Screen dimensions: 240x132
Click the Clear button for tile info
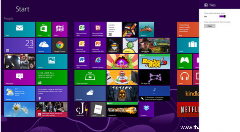click(x=210, y=26)
